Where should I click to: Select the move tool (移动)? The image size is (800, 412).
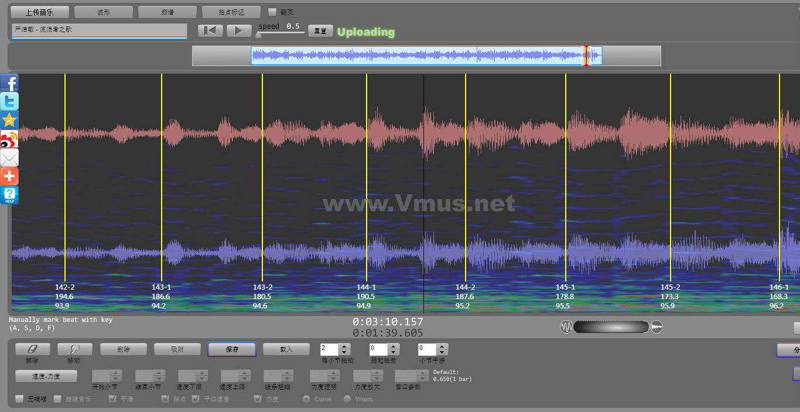(x=74, y=349)
